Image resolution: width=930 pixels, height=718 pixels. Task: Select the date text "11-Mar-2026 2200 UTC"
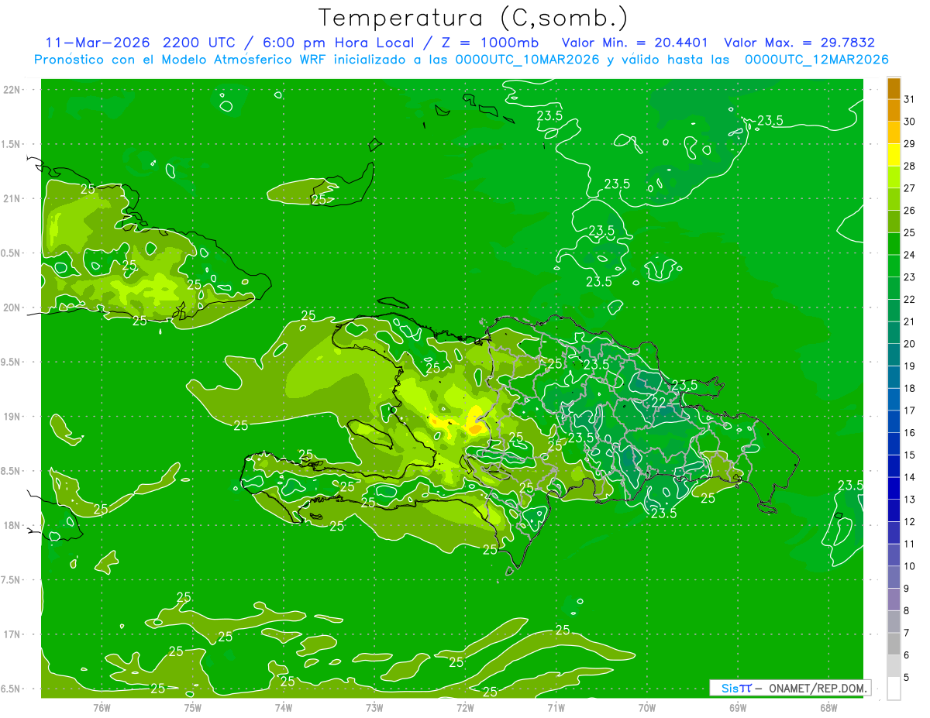[x=140, y=43]
